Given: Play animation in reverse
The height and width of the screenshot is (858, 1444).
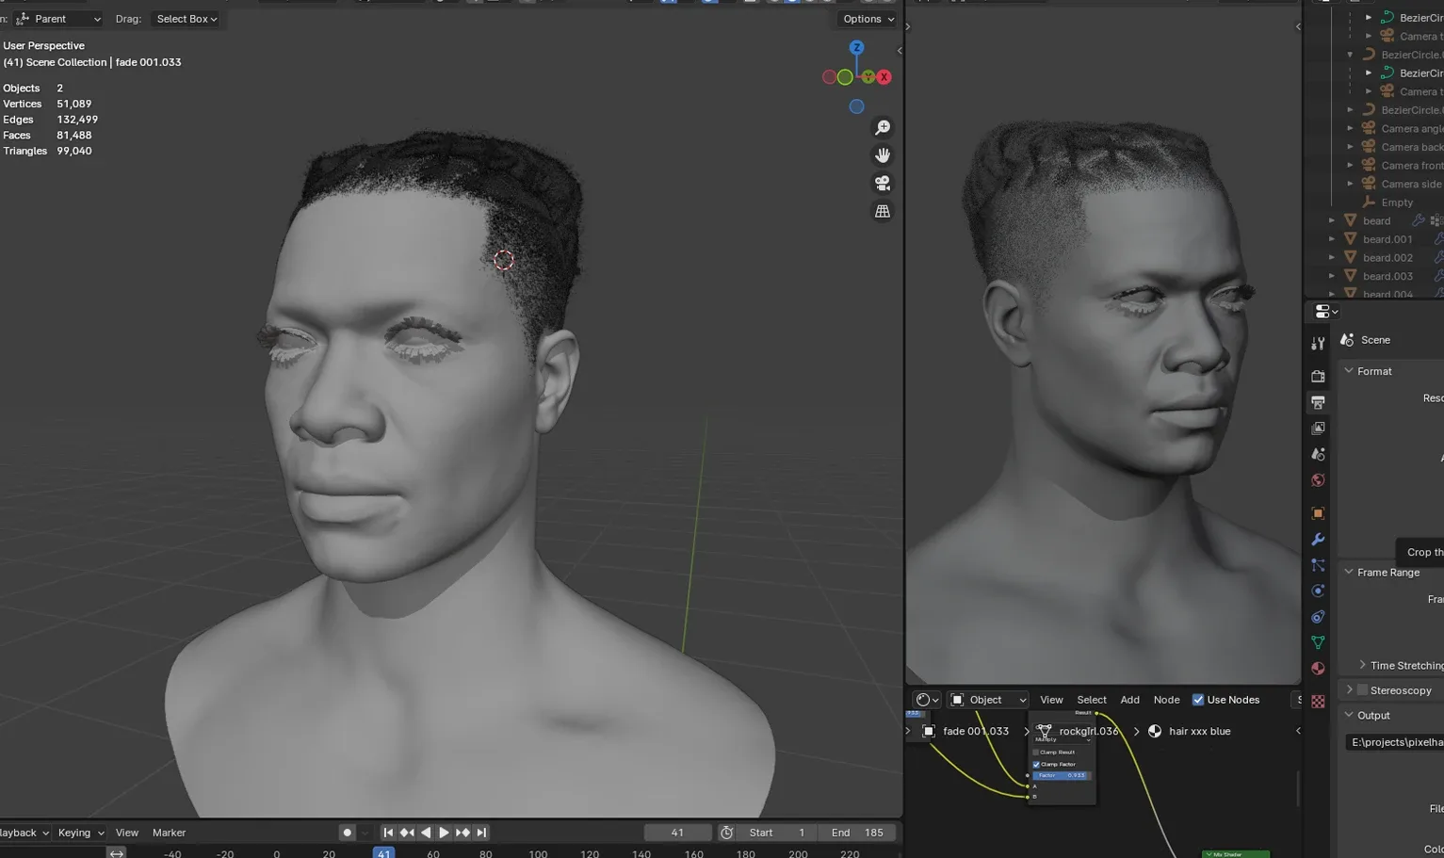Looking at the screenshot, I should pyautogui.click(x=426, y=833).
